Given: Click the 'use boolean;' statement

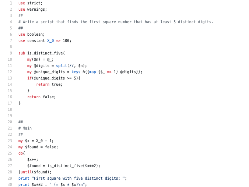Looking at the screenshot, I should [x=31, y=34].
